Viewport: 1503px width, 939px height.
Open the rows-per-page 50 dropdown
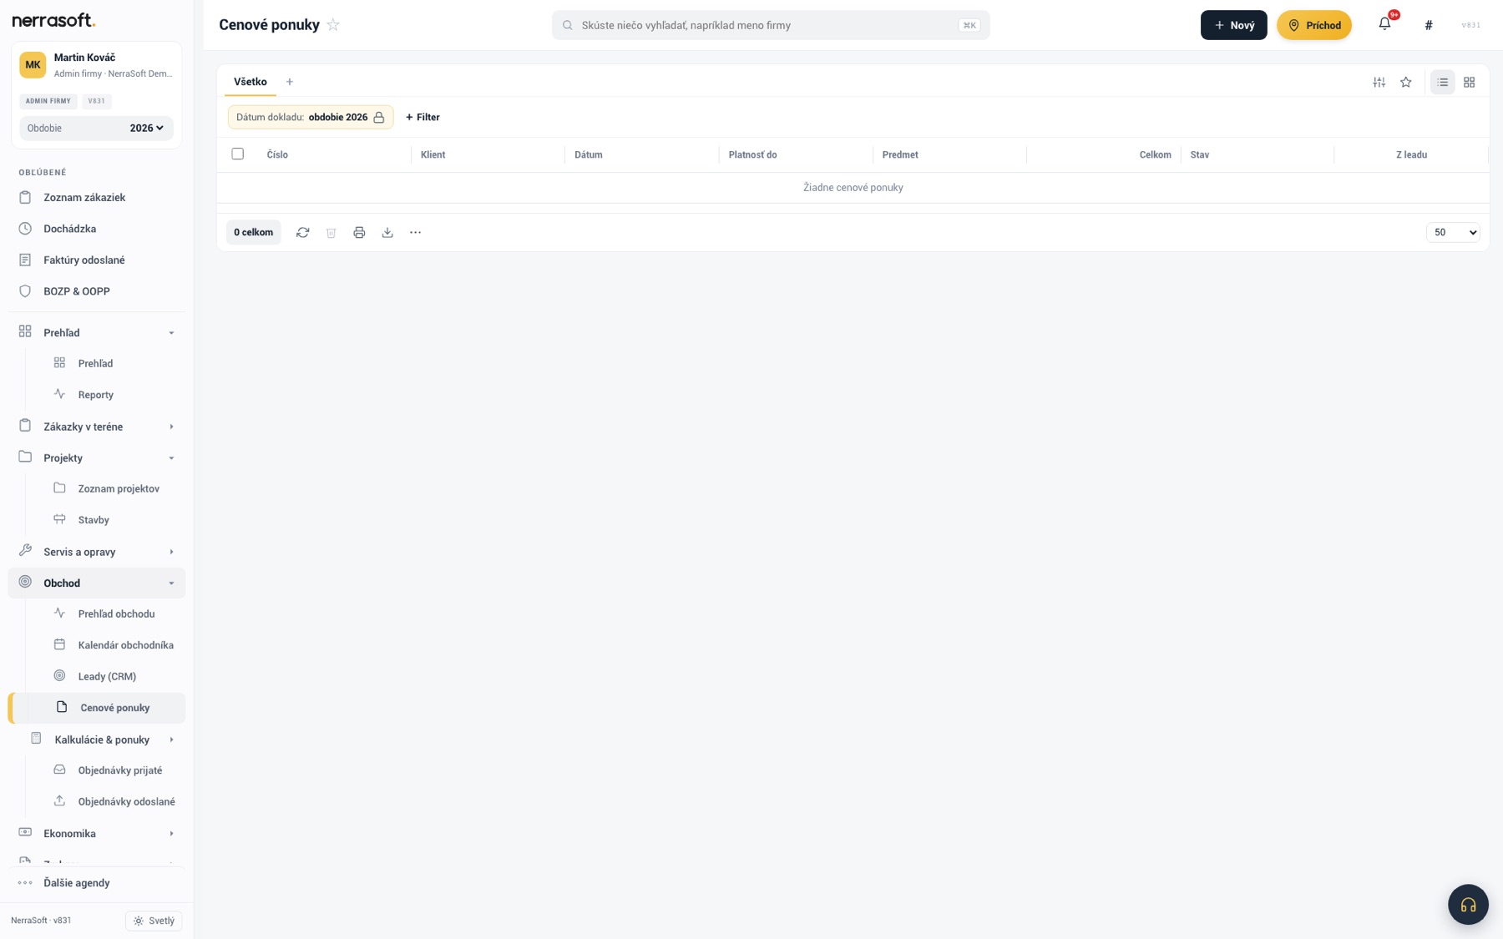coord(1453,233)
